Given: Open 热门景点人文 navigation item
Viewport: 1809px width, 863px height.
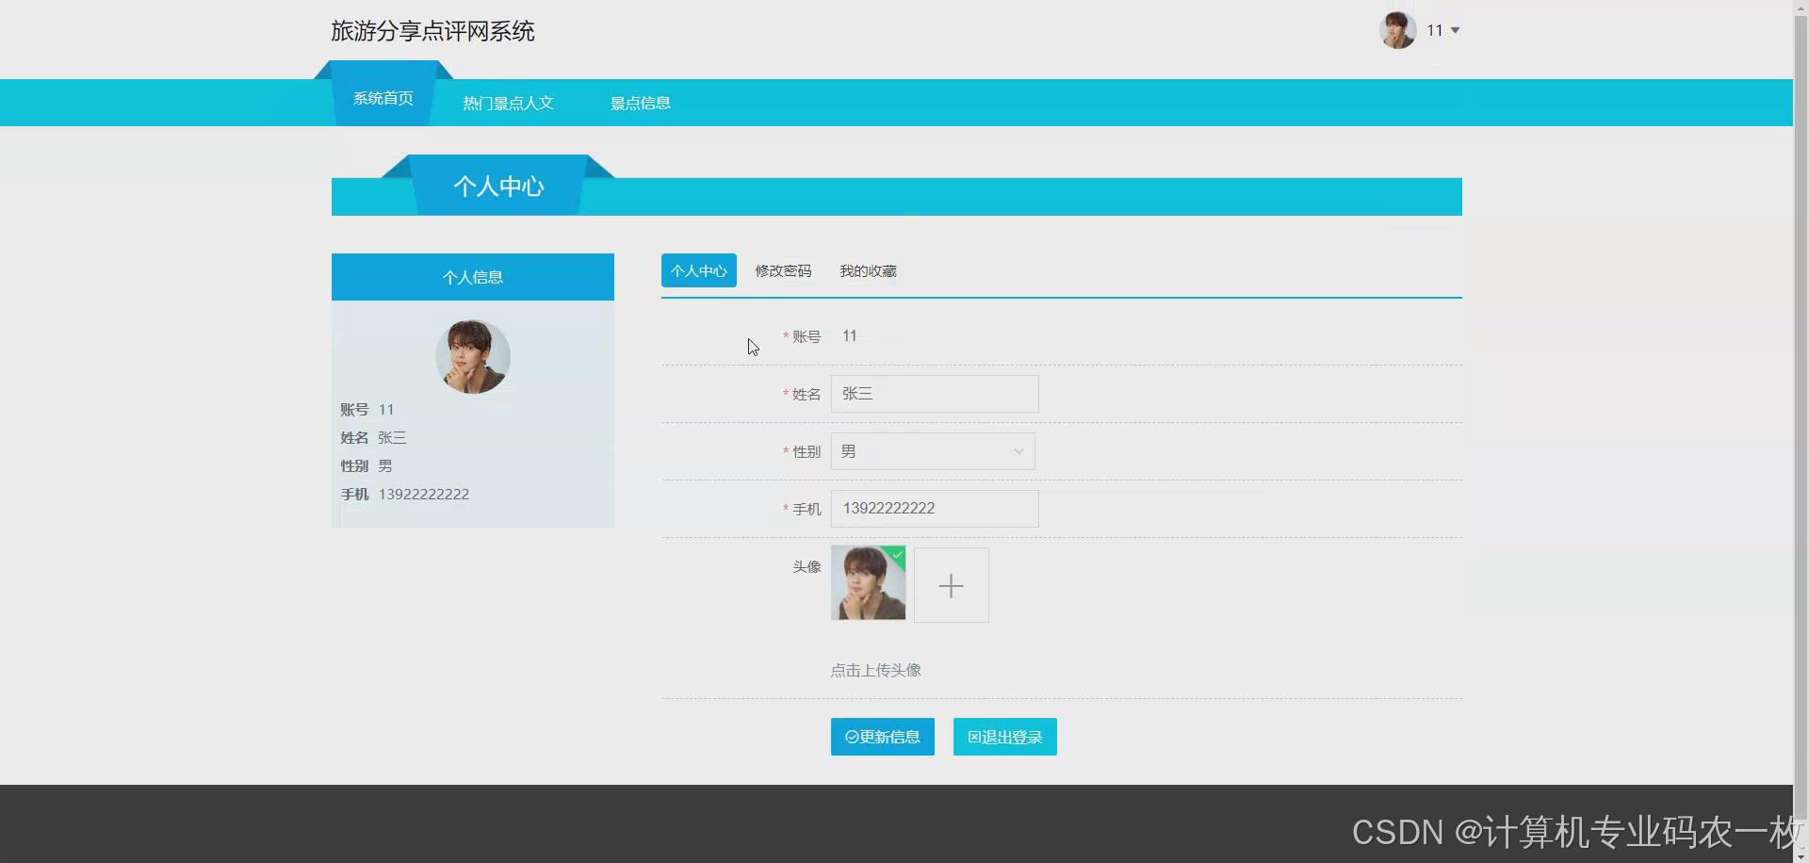Looking at the screenshot, I should [508, 103].
